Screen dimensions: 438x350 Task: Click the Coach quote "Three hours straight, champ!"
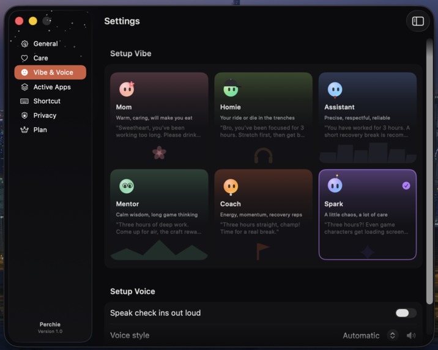pyautogui.click(x=260, y=228)
